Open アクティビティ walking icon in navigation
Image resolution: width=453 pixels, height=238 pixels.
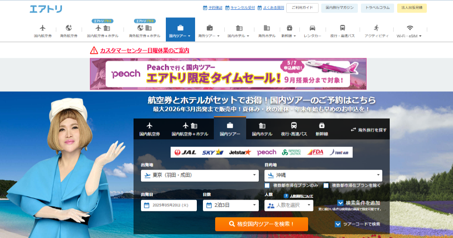click(x=376, y=28)
